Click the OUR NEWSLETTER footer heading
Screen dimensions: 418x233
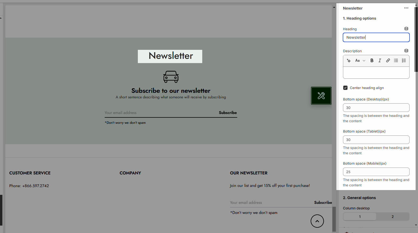[249, 173]
